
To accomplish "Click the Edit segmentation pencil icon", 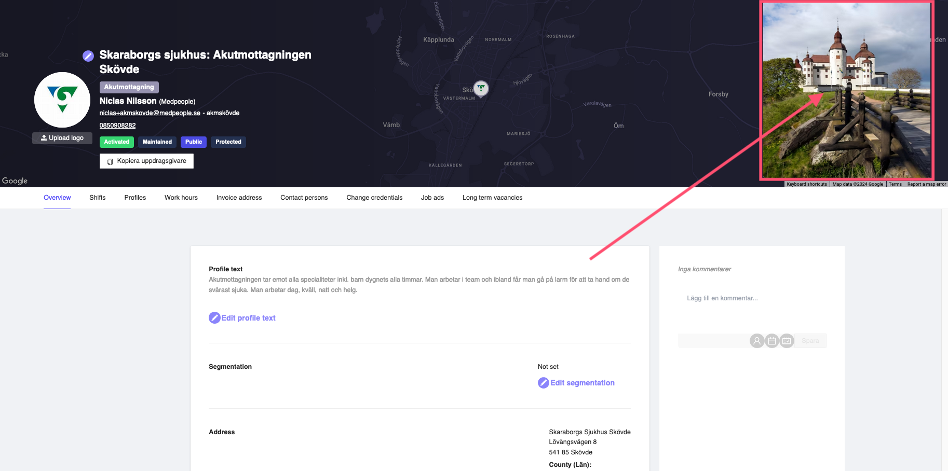I will 543,383.
